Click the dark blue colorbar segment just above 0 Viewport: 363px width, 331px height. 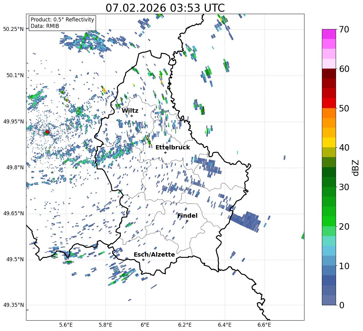click(329, 300)
